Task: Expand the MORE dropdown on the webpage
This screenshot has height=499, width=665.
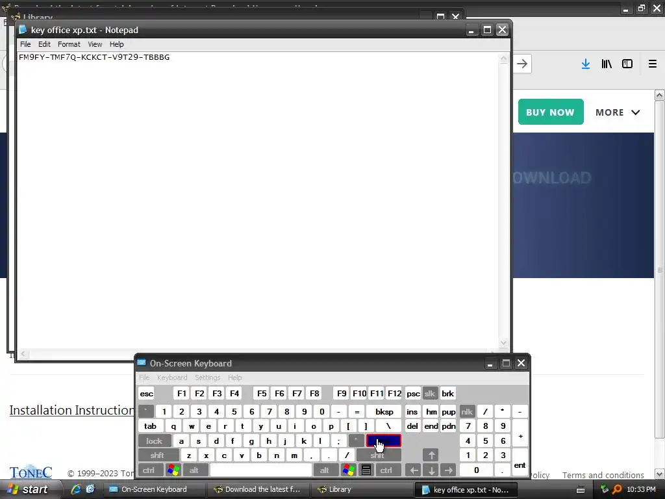Action: pyautogui.click(x=618, y=112)
